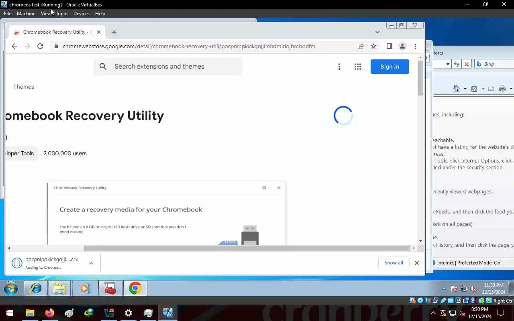Share this page icon in address bar
The image size is (514, 321).
click(x=361, y=46)
